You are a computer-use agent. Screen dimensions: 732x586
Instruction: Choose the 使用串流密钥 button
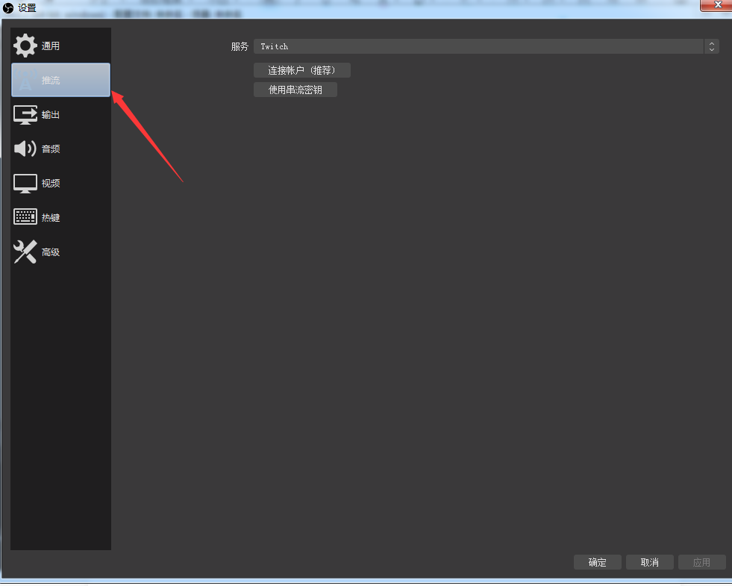coord(295,90)
